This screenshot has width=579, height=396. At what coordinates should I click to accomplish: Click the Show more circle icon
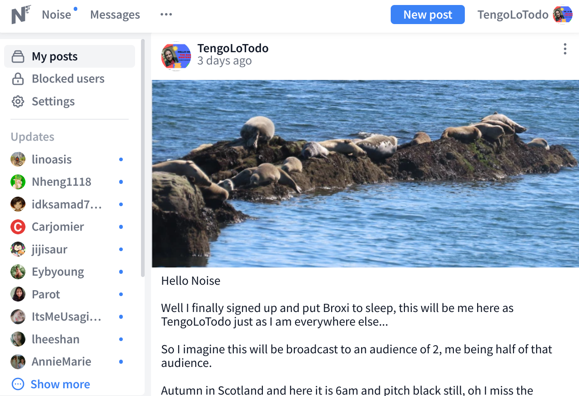tap(18, 384)
